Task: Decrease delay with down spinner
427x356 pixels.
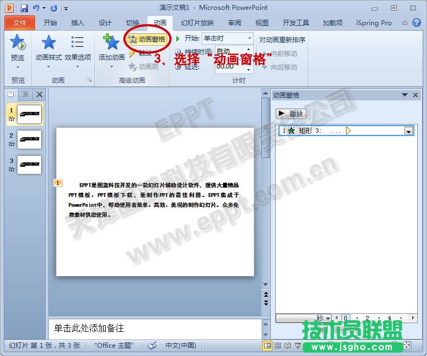Action: coord(248,70)
